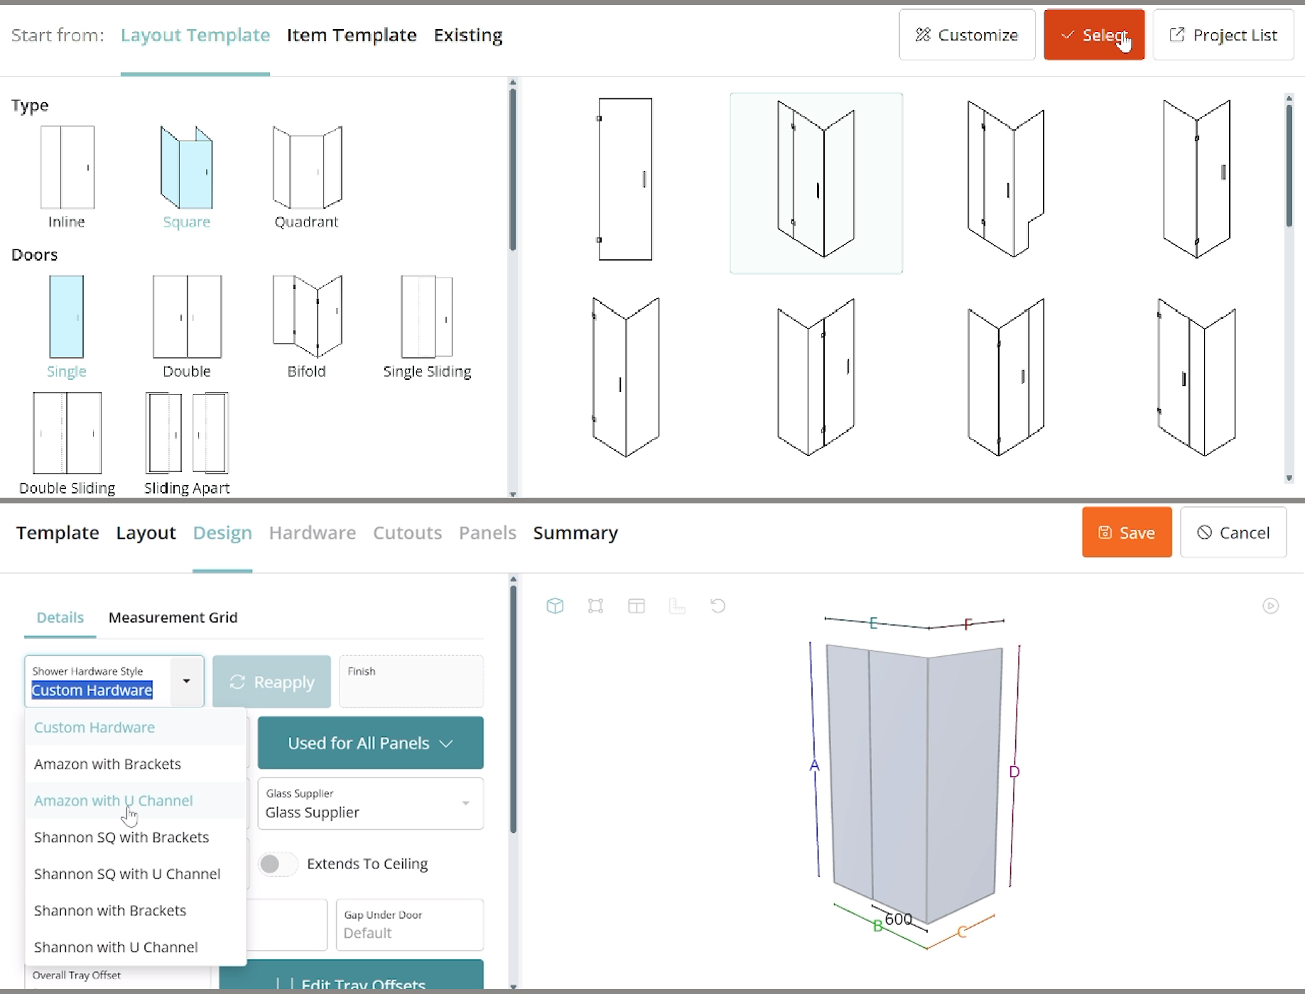Select the third template in bottom row
The width and height of the screenshot is (1305, 994).
point(1006,377)
